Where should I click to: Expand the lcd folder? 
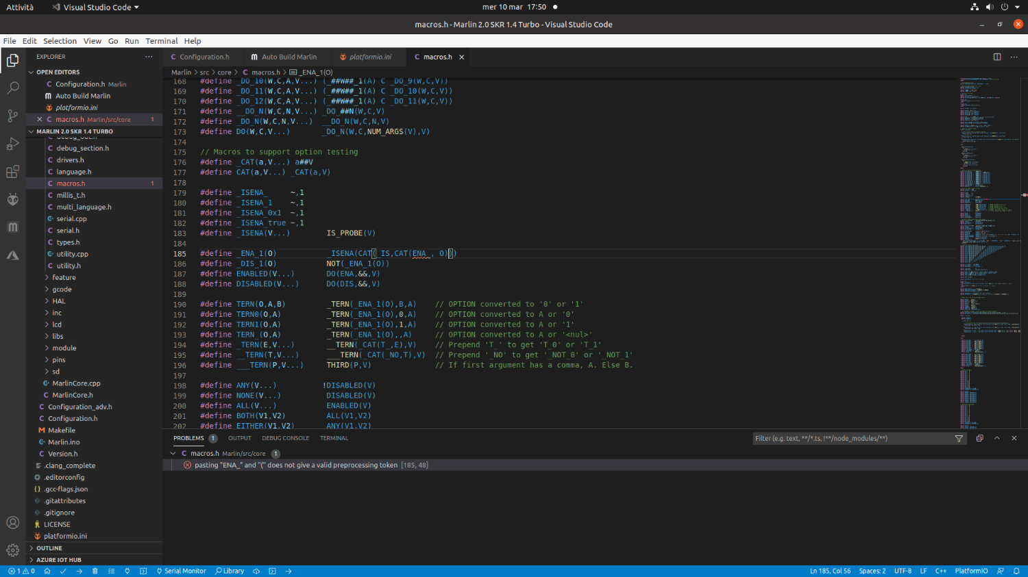coord(57,324)
